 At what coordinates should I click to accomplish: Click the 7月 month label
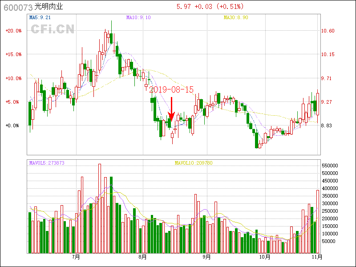[76, 257]
